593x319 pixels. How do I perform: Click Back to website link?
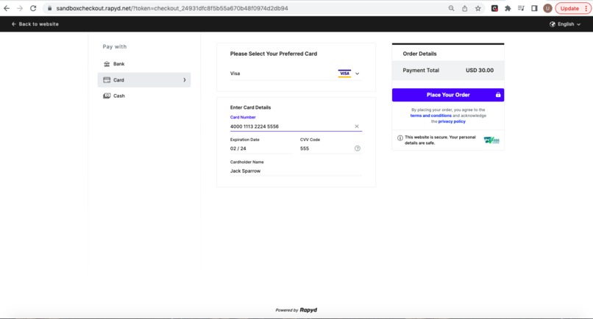tap(35, 24)
